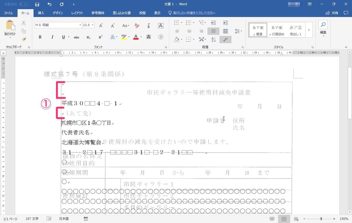Click the Cut scissors icon
Image resolution: width=352 pixels, height=223 pixels.
(24, 23)
